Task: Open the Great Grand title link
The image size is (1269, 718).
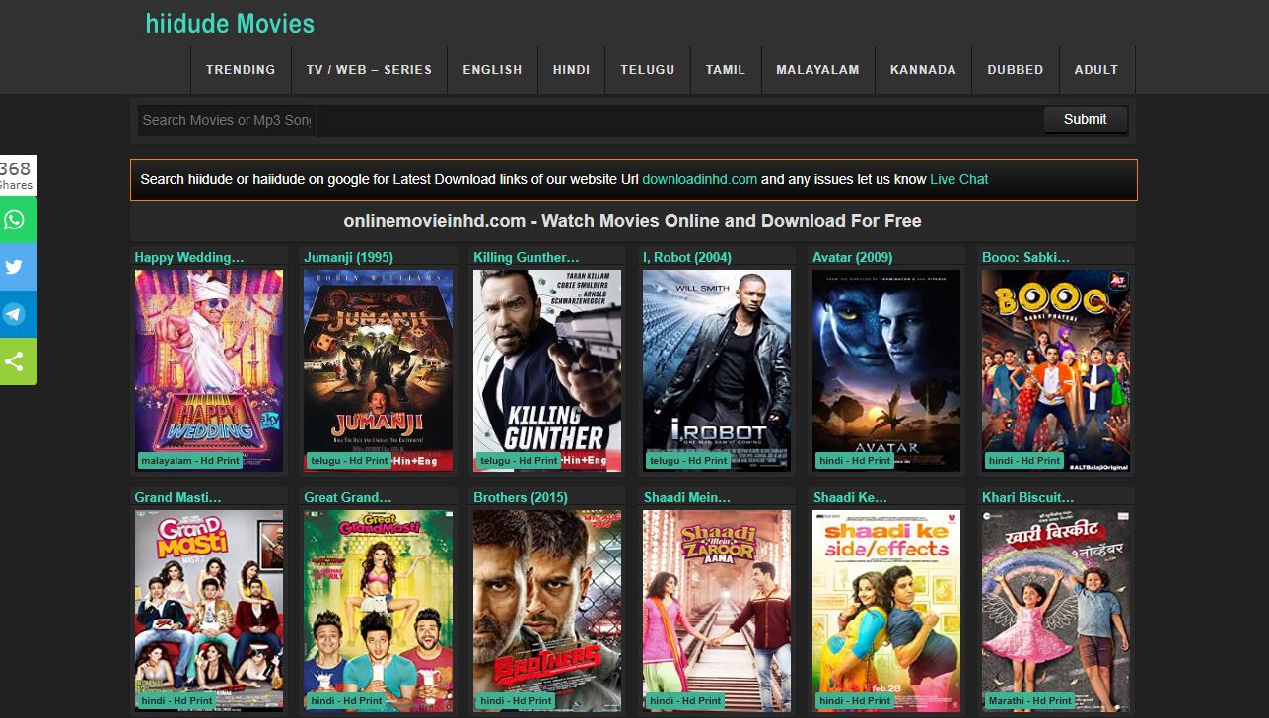Action: (x=348, y=497)
